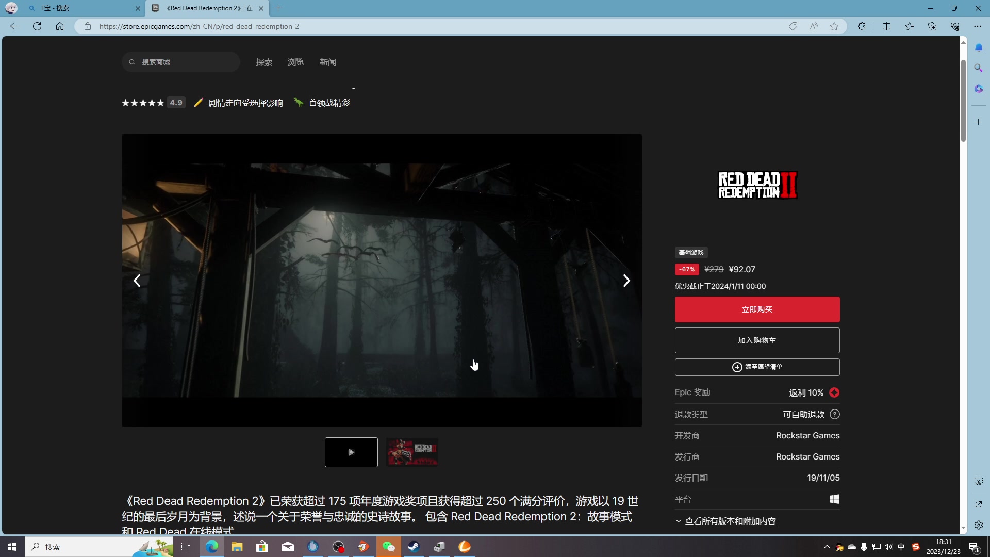Viewport: 990px width, 557px height.
Task: Open the volume control tray icon
Action: point(888,547)
